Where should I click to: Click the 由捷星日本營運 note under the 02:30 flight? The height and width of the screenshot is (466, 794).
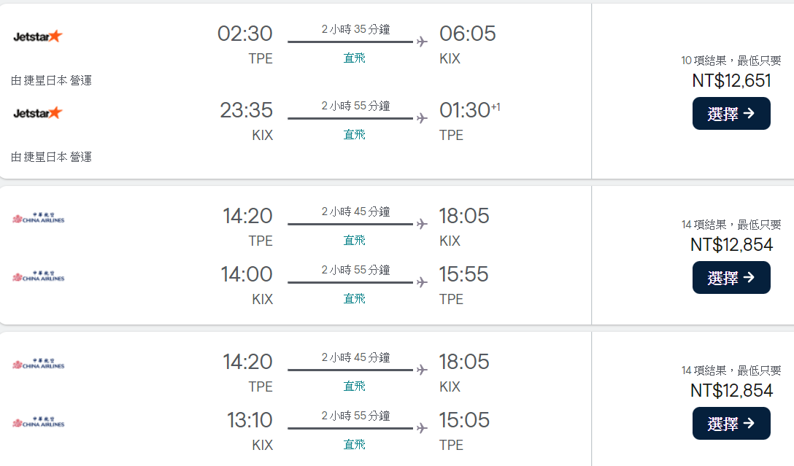tap(52, 80)
